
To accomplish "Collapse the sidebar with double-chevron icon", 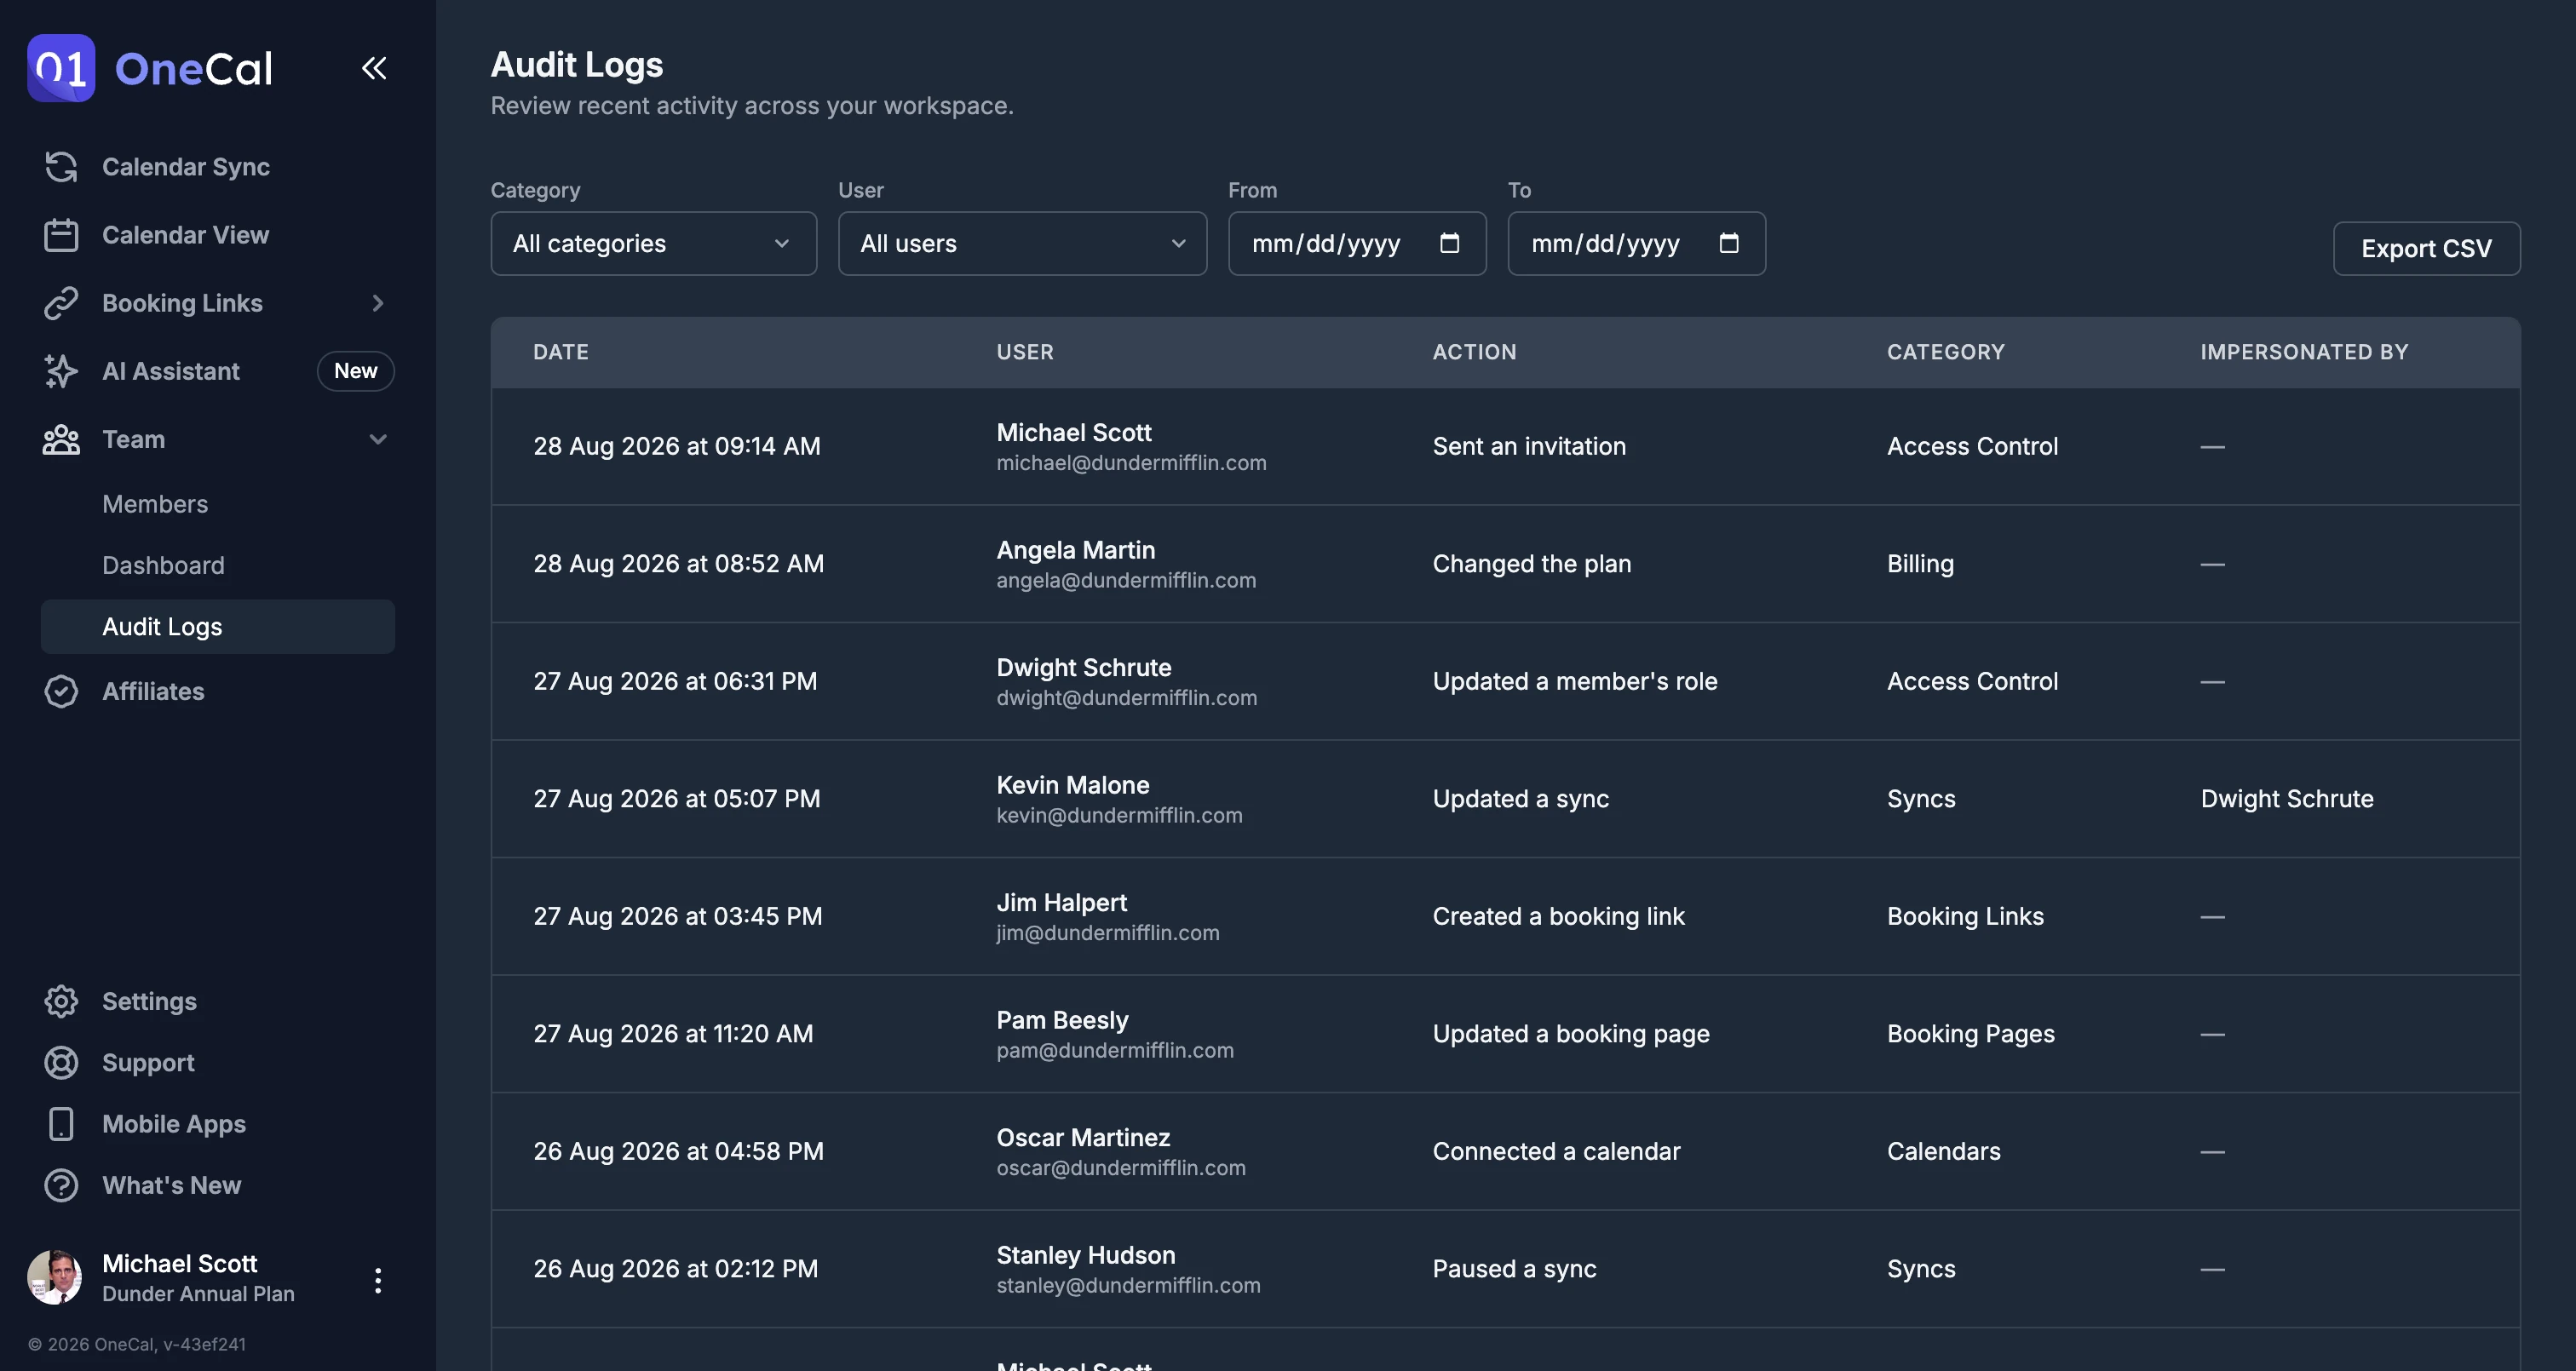I will click(374, 68).
